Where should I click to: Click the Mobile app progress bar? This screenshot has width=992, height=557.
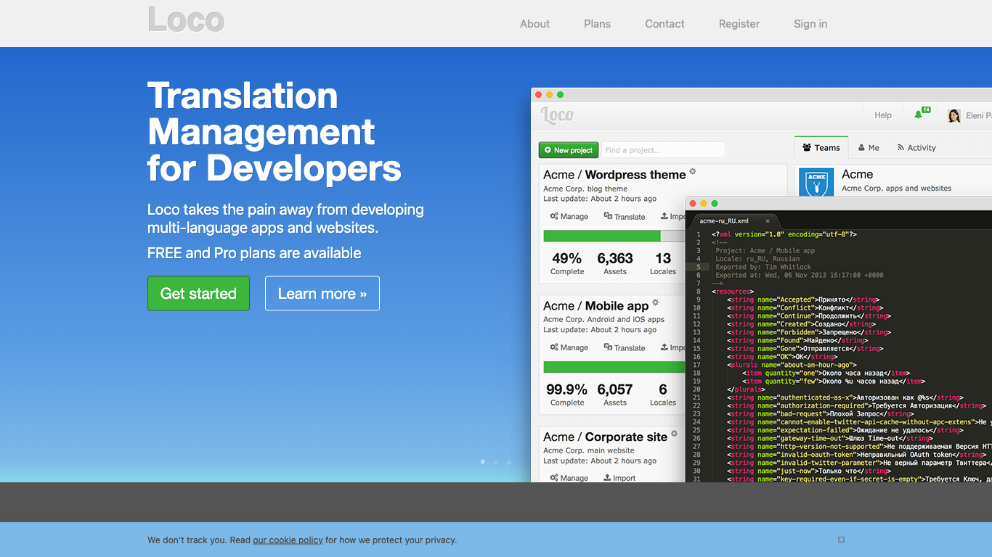click(x=614, y=367)
